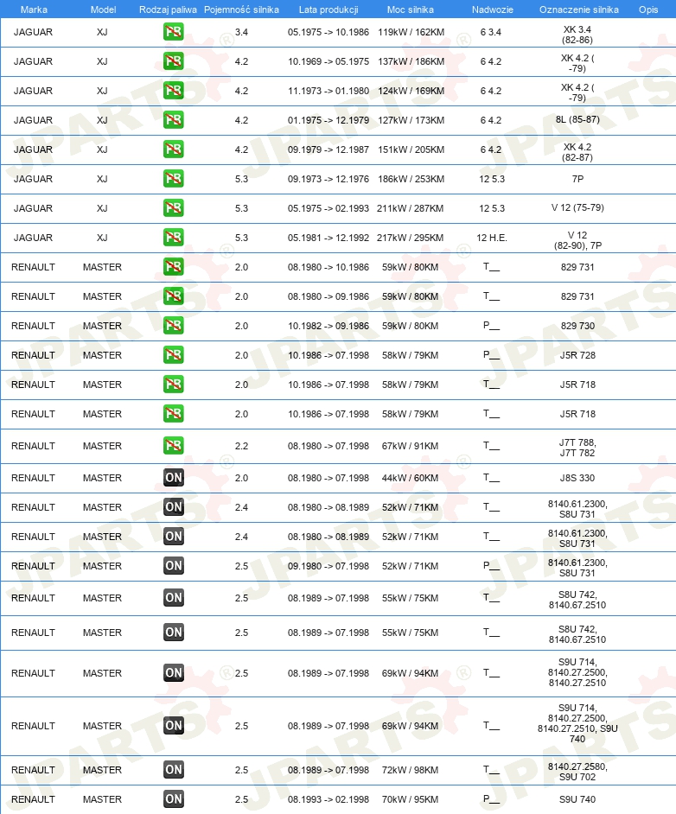Viewport: 676px width, 814px height.
Task: Click petrol icon in the 211kW / 287KM row
Action: tap(174, 208)
